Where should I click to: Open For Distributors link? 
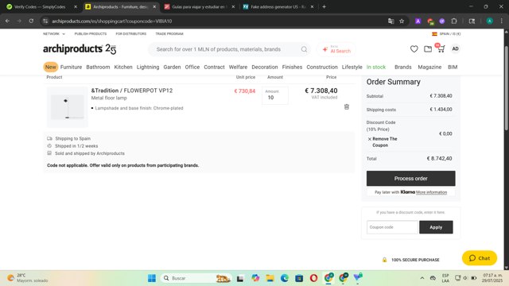[x=130, y=33]
